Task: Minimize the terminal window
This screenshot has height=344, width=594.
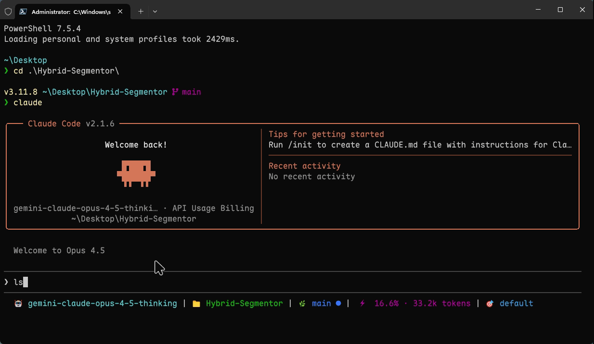Action: click(x=538, y=10)
